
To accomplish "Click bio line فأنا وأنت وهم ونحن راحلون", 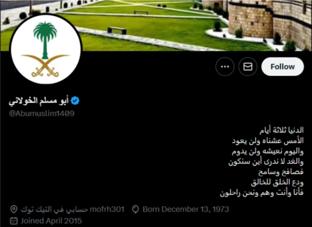I will click(x=262, y=193).
